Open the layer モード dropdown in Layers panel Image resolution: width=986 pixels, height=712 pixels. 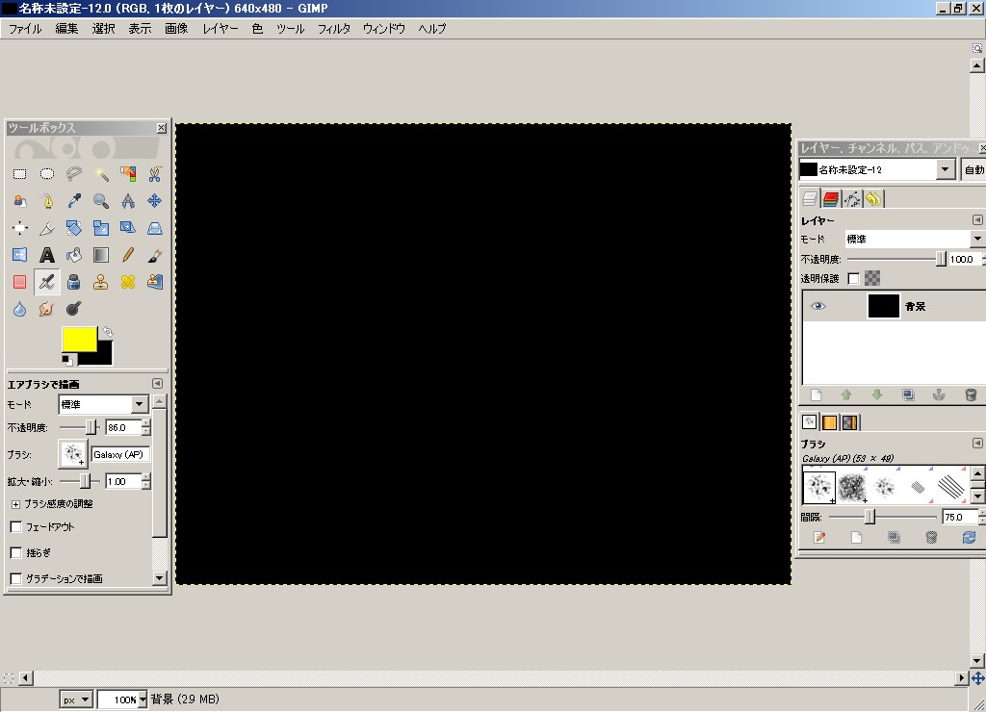pyautogui.click(x=915, y=239)
